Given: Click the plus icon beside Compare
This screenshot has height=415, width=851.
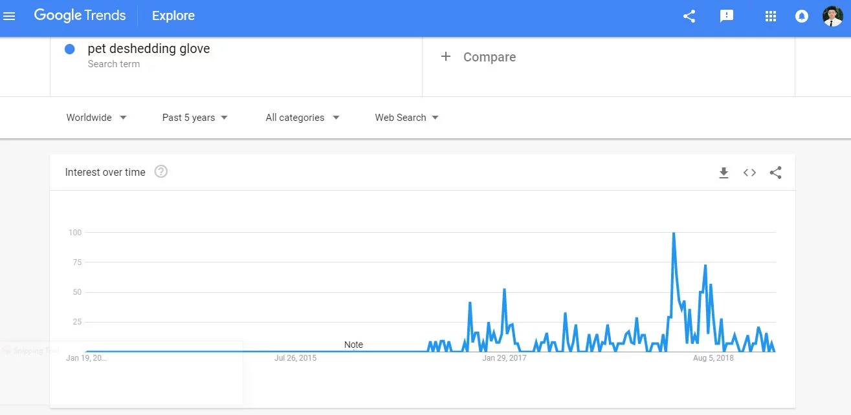Looking at the screenshot, I should [x=445, y=57].
